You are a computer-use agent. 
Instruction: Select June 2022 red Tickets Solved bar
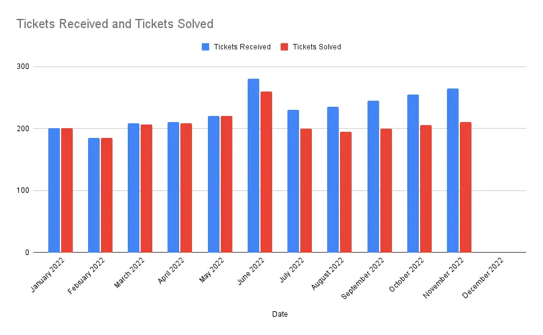[x=266, y=171]
